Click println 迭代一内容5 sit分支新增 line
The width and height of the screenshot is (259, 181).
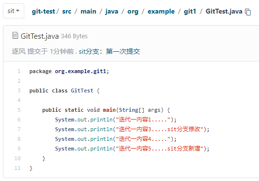[x=132, y=149]
